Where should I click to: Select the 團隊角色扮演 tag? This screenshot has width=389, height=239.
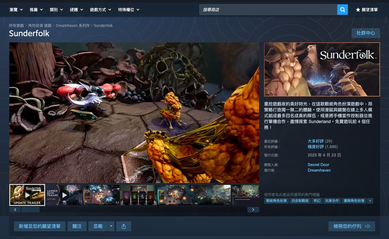coord(354,201)
